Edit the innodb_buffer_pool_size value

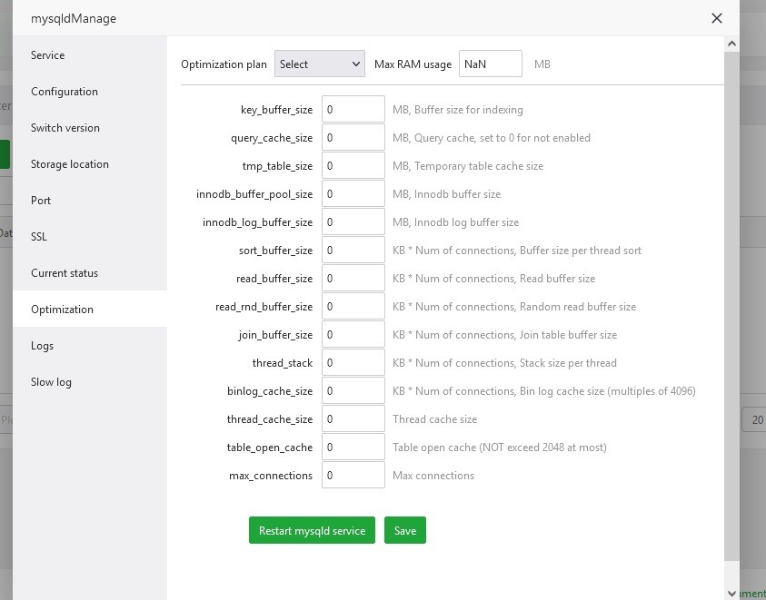click(353, 194)
